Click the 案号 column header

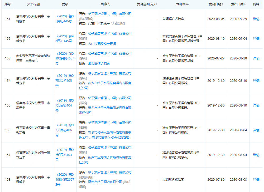point(65,4)
